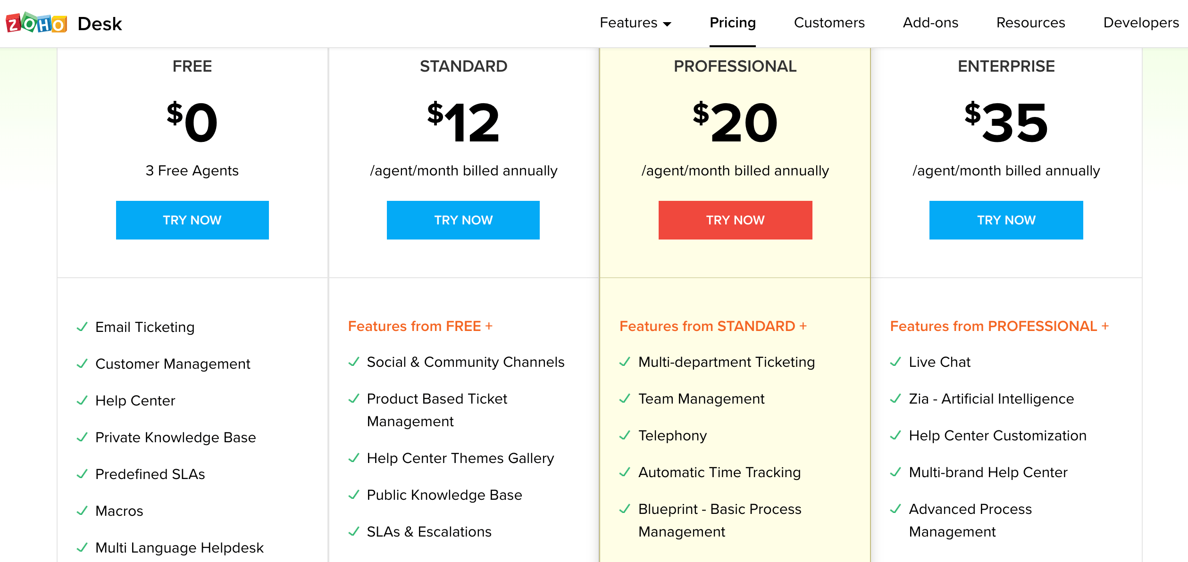Click TRY NOW under the STANDARD plan
This screenshot has height=562, width=1188.
coord(463,220)
